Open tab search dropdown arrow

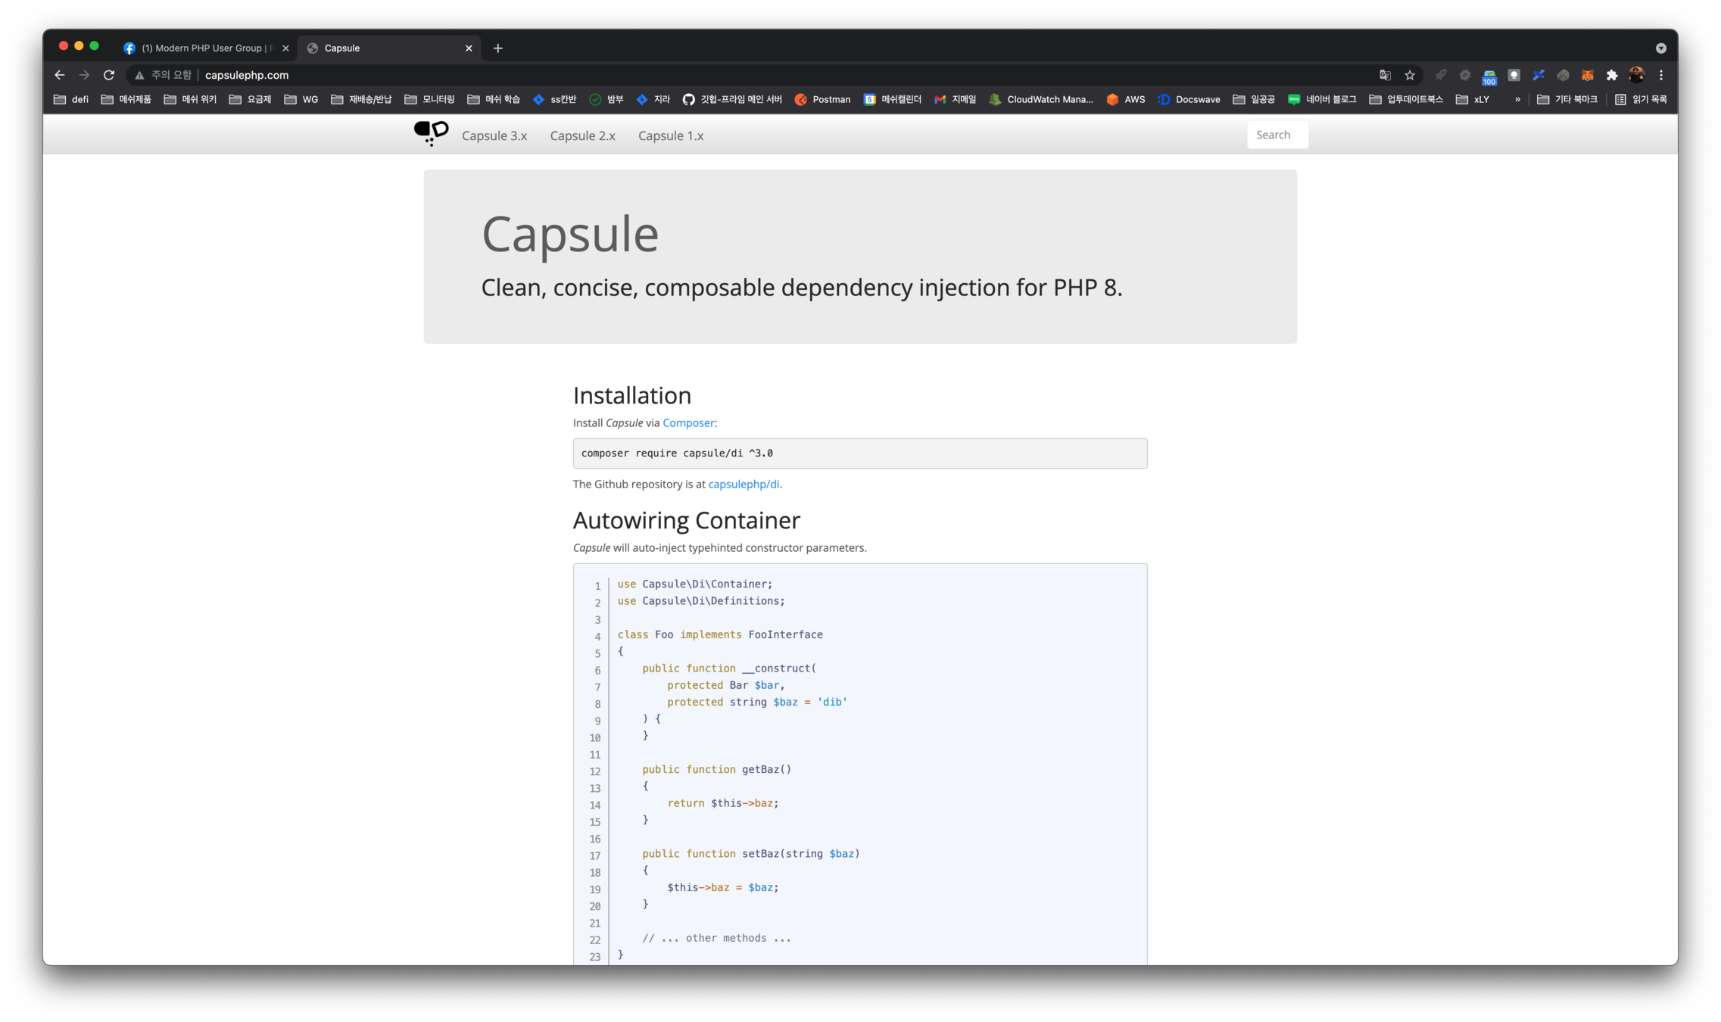[1660, 48]
